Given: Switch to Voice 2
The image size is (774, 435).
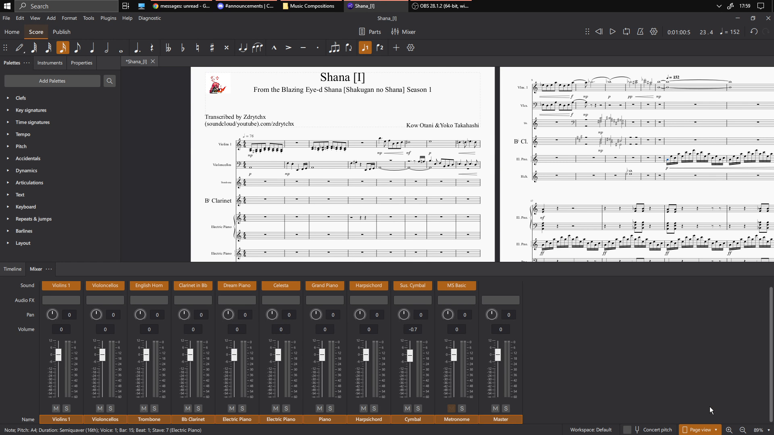Looking at the screenshot, I should pos(380,48).
